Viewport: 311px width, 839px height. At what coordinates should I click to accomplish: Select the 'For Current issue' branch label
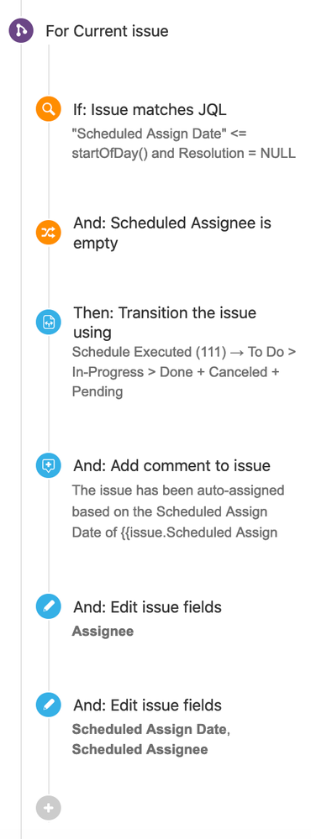click(x=107, y=32)
